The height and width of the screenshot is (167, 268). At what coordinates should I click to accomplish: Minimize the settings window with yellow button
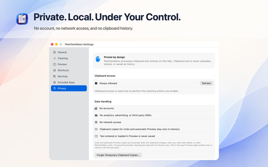point(56,44)
